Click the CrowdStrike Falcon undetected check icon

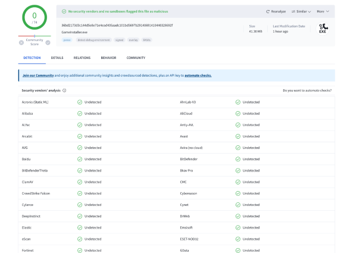click(80, 193)
